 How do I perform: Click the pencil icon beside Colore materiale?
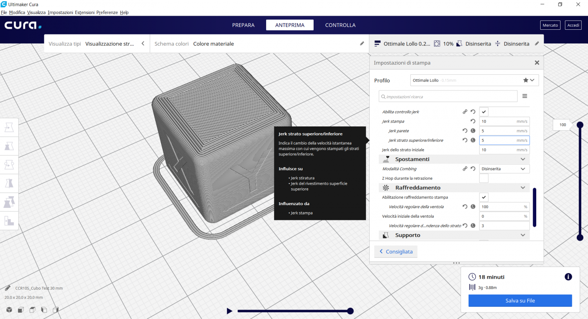click(362, 43)
